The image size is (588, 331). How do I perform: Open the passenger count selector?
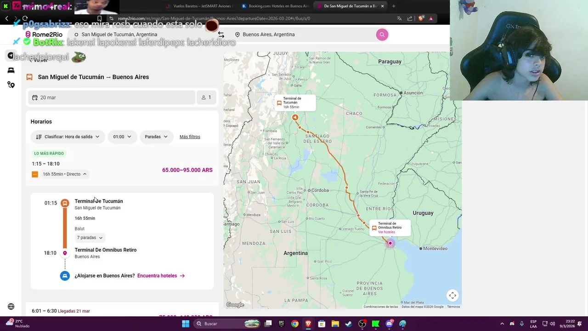pos(206,97)
